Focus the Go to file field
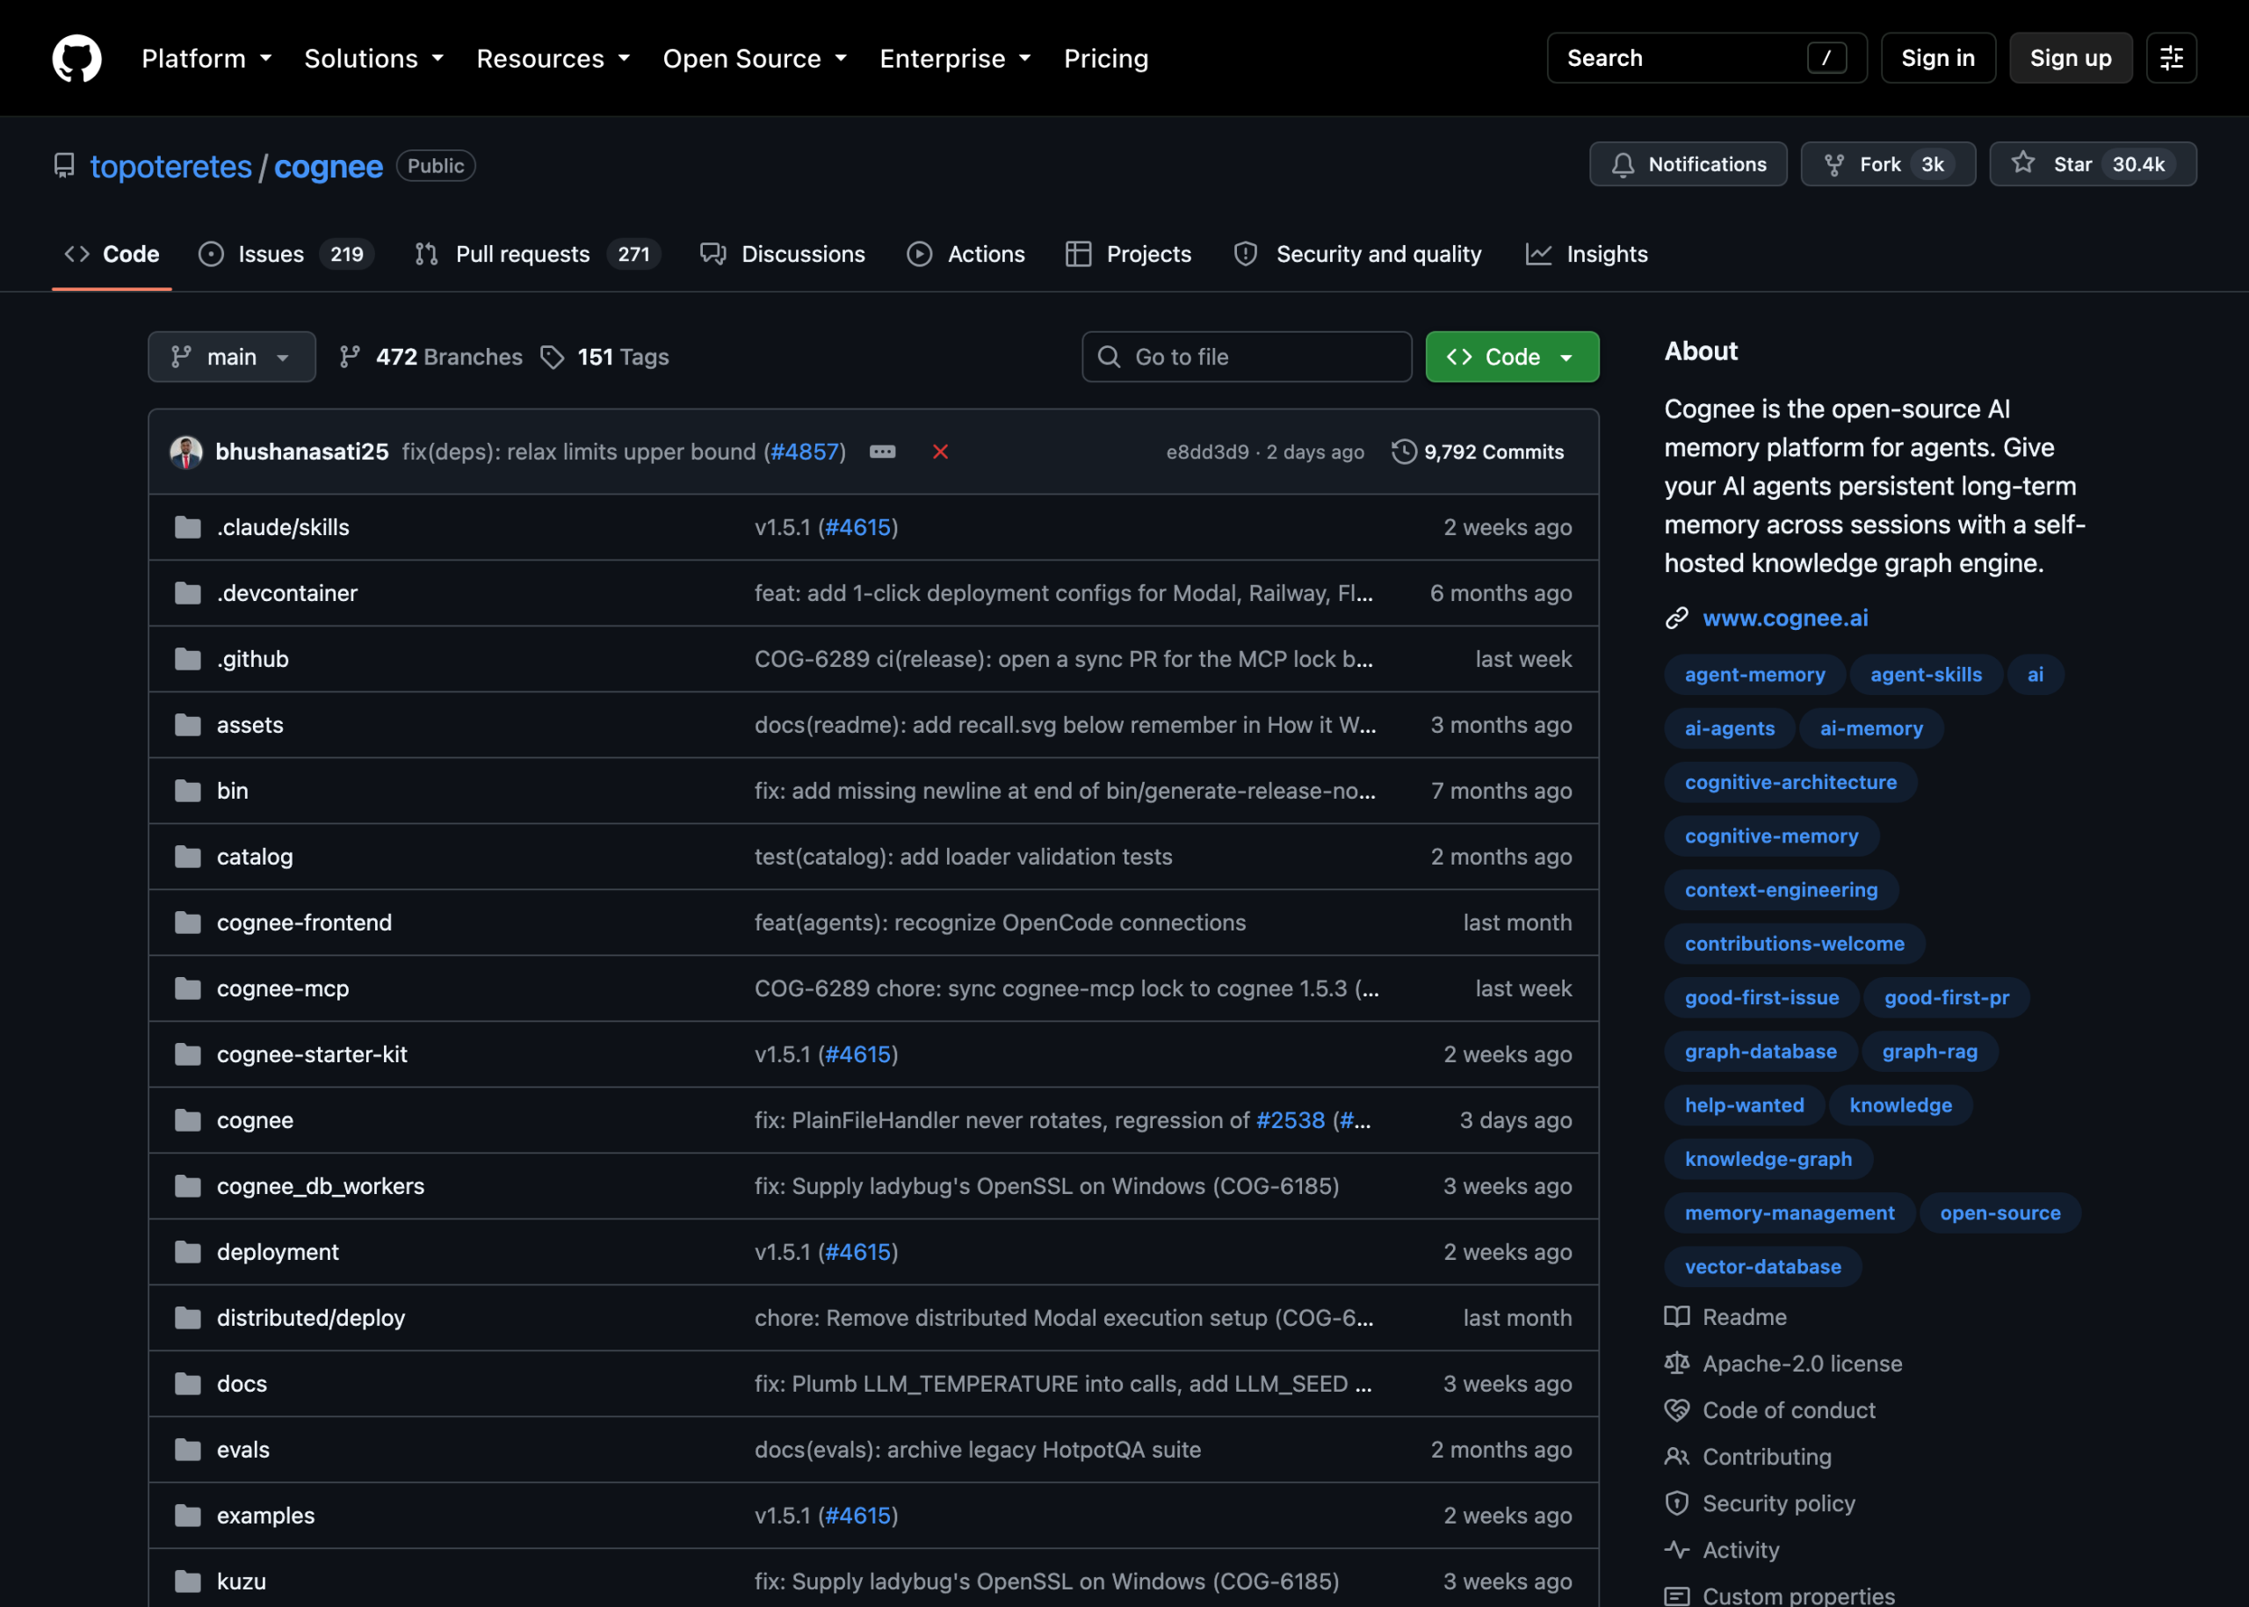Image resolution: width=2249 pixels, height=1607 pixels. click(x=1247, y=358)
